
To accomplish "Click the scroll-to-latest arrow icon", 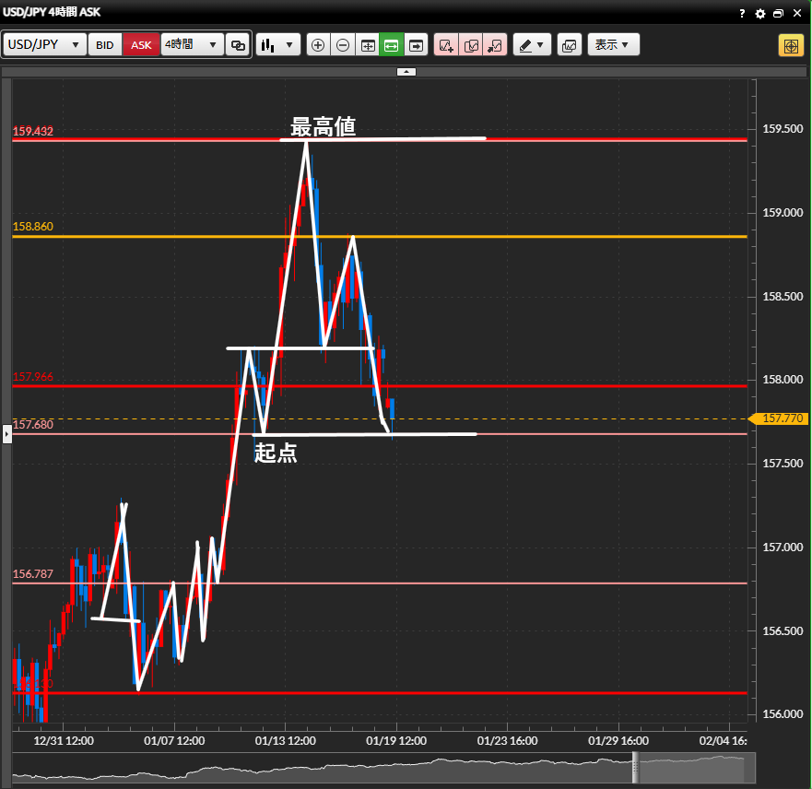I will [417, 45].
